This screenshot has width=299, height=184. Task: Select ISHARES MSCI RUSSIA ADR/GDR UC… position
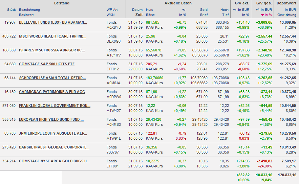pyautogui.click(x=52, y=50)
